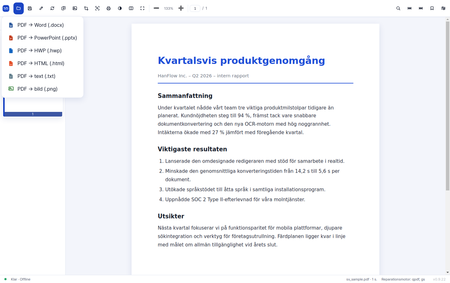Open settings sliders icon at top right
Screen dimensions: 450x283
[x=443, y=8]
